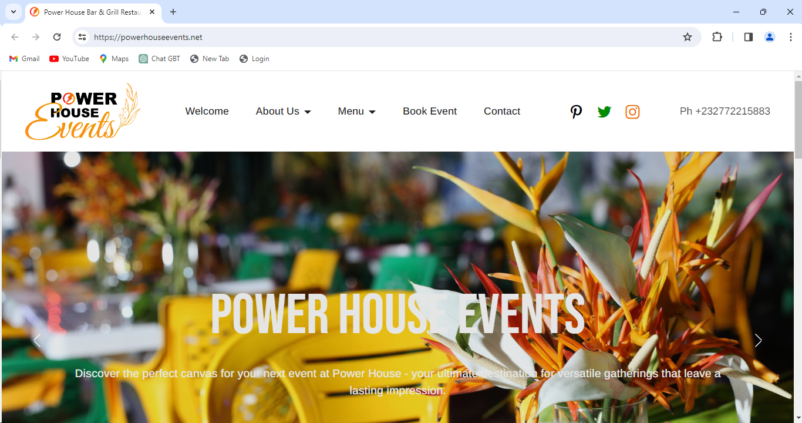
Task: Click the Book Event link
Action: [429, 112]
